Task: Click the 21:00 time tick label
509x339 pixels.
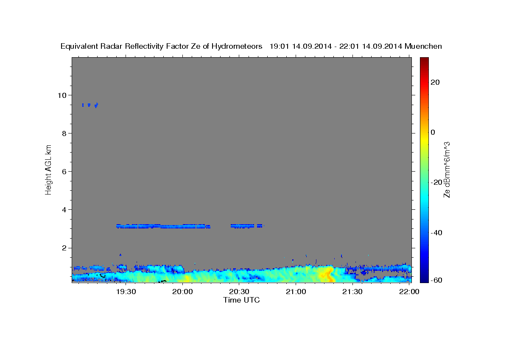Action: (296, 292)
